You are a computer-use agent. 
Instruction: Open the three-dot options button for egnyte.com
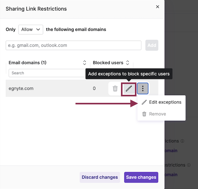143,89
